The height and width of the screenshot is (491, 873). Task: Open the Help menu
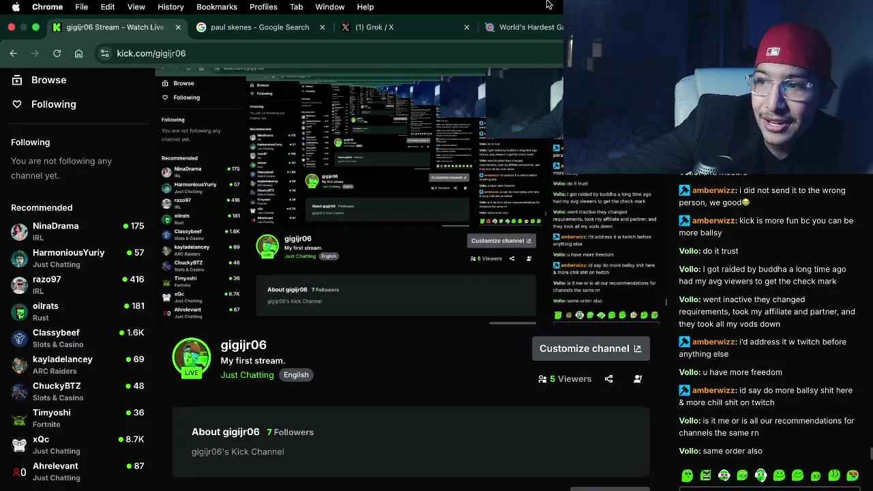365,7
